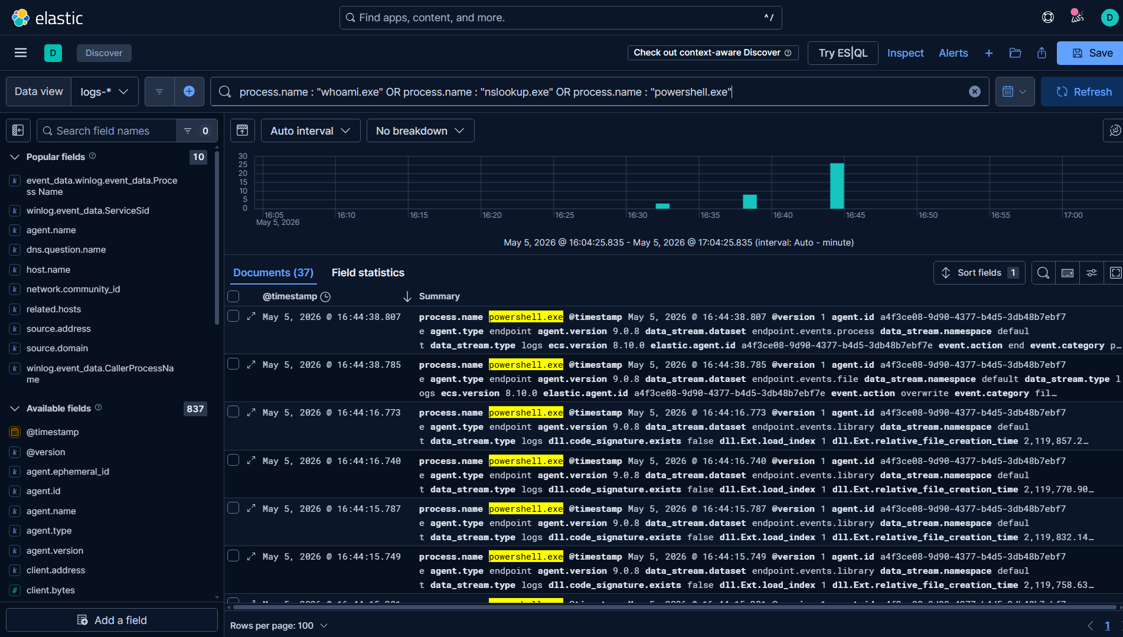Click the small histogram bar near 16:32

(x=663, y=206)
